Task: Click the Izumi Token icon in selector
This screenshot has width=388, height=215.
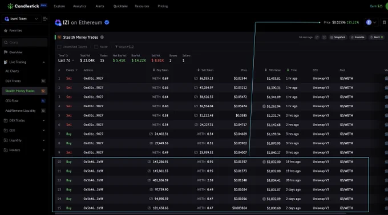Action: [7, 19]
